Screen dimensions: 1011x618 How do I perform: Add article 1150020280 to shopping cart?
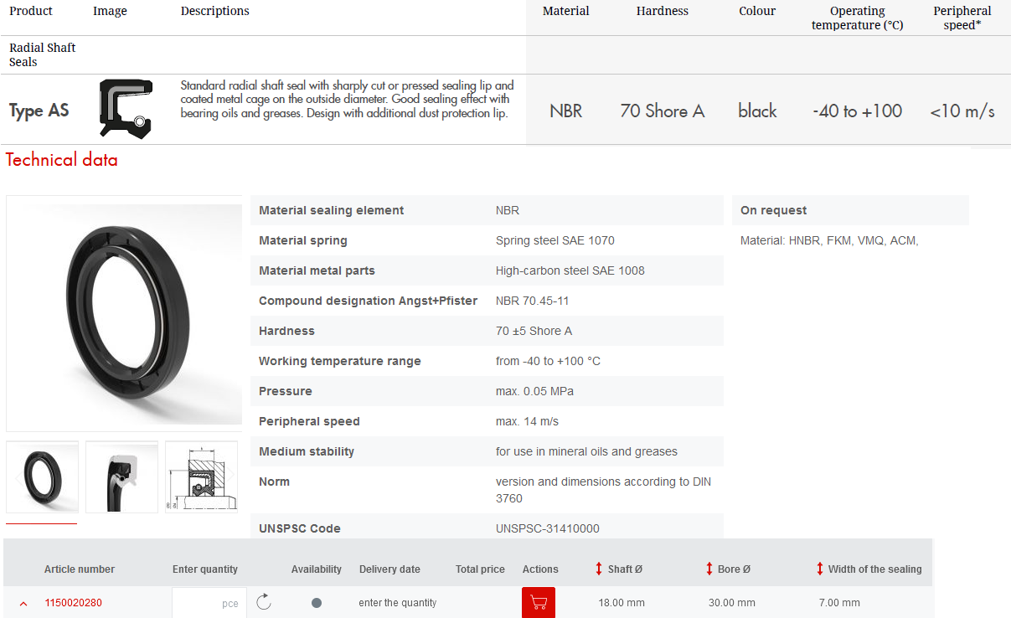pos(539,602)
